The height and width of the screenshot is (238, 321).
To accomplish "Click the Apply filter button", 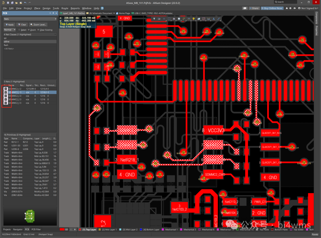I will (9, 25).
